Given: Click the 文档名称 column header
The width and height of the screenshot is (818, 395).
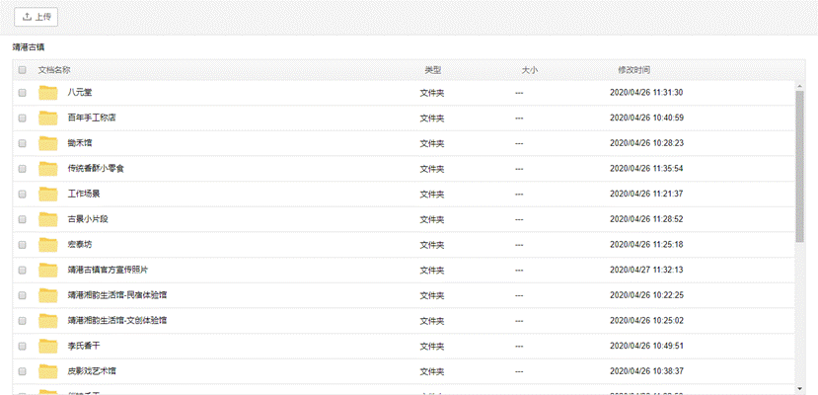Looking at the screenshot, I should (54, 70).
